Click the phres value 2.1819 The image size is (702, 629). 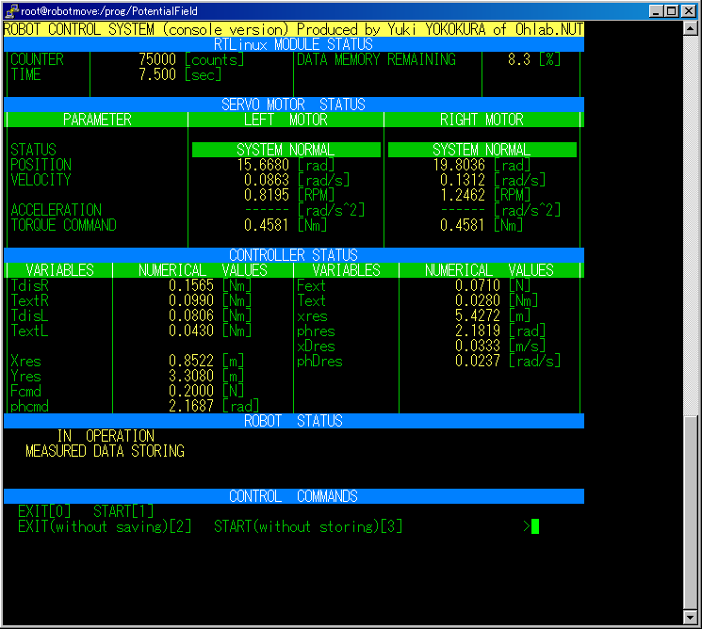[x=478, y=331]
